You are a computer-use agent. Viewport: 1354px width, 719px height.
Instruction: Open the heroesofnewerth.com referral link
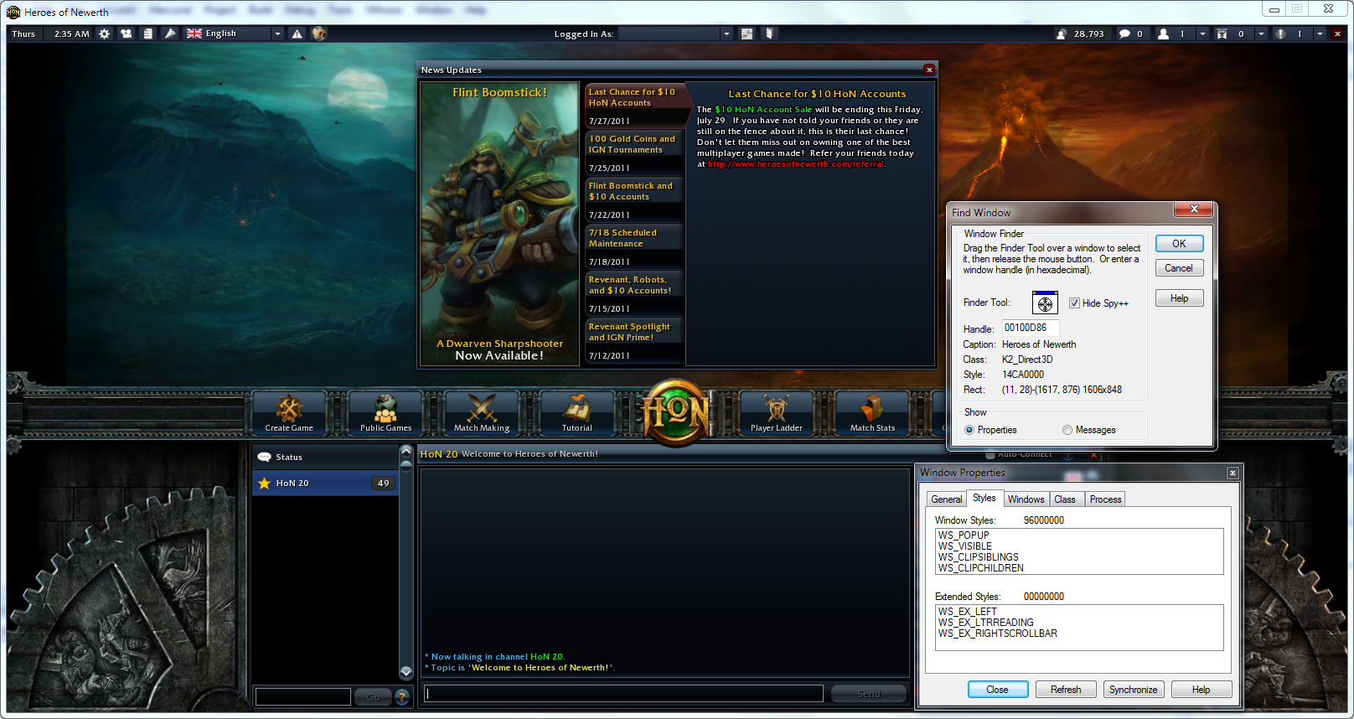click(x=796, y=164)
